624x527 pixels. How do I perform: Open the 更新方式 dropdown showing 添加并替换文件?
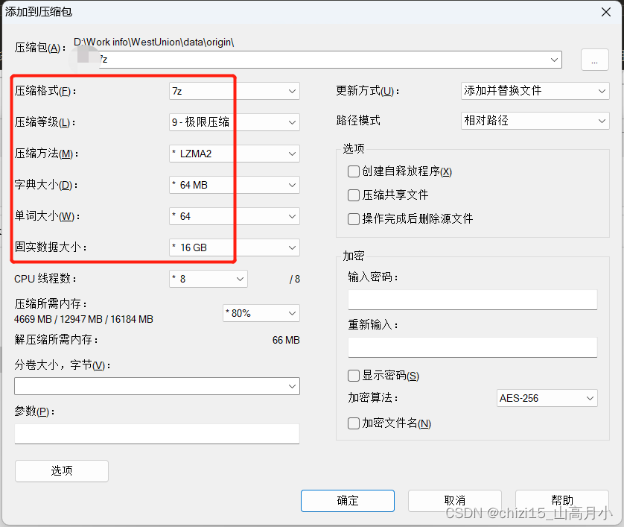click(535, 91)
